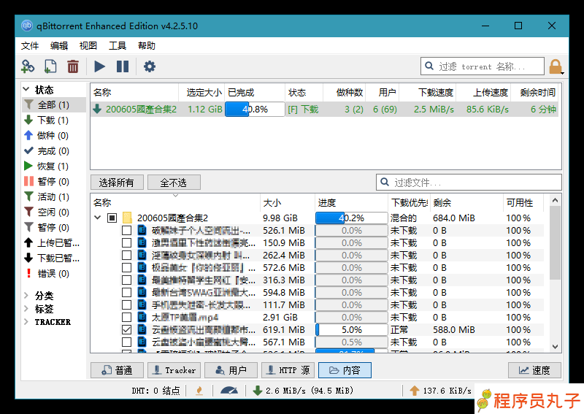
Task: Check the 526.1 MiB file checkbox
Action: (126, 230)
